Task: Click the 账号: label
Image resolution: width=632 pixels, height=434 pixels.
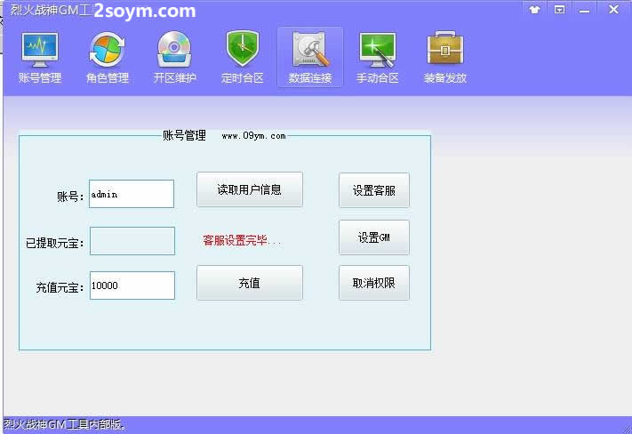Action: coord(70,197)
